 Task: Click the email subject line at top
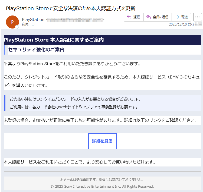pyautogui.click(x=71, y=8)
